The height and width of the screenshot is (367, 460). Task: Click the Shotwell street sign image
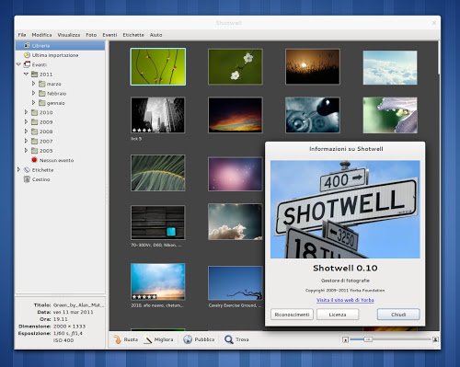(x=345, y=210)
